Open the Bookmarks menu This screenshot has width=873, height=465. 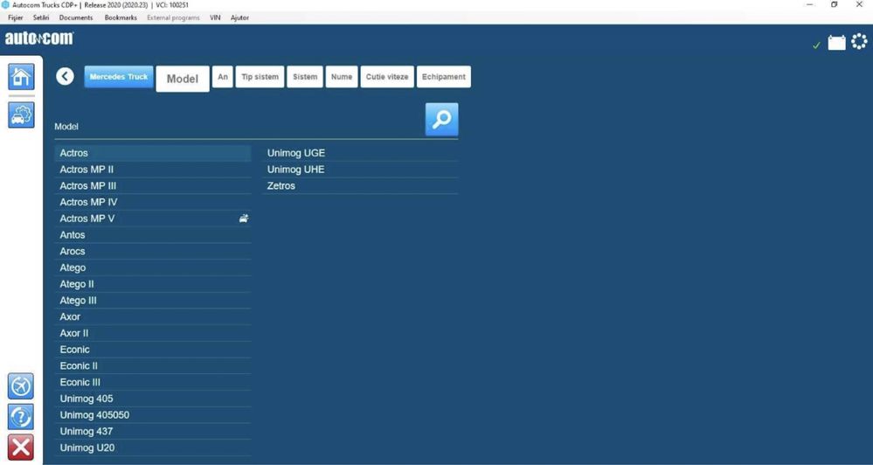point(121,17)
